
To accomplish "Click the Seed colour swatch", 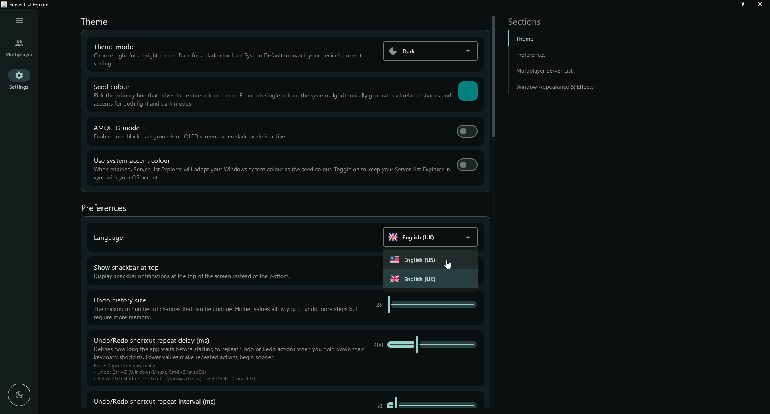I will pos(468,91).
